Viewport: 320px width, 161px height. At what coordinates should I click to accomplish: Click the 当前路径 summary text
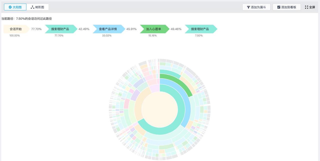27,19
